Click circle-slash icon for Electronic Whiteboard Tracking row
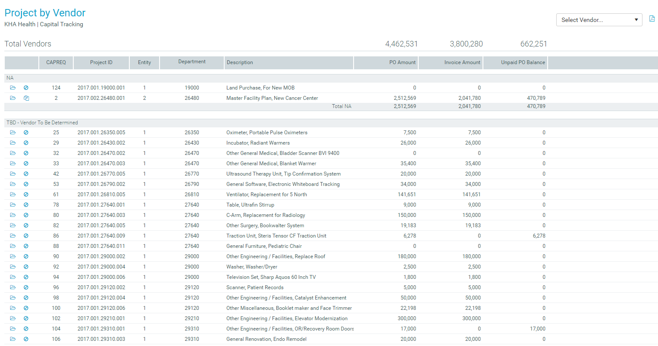This screenshot has width=658, height=346. [26, 184]
